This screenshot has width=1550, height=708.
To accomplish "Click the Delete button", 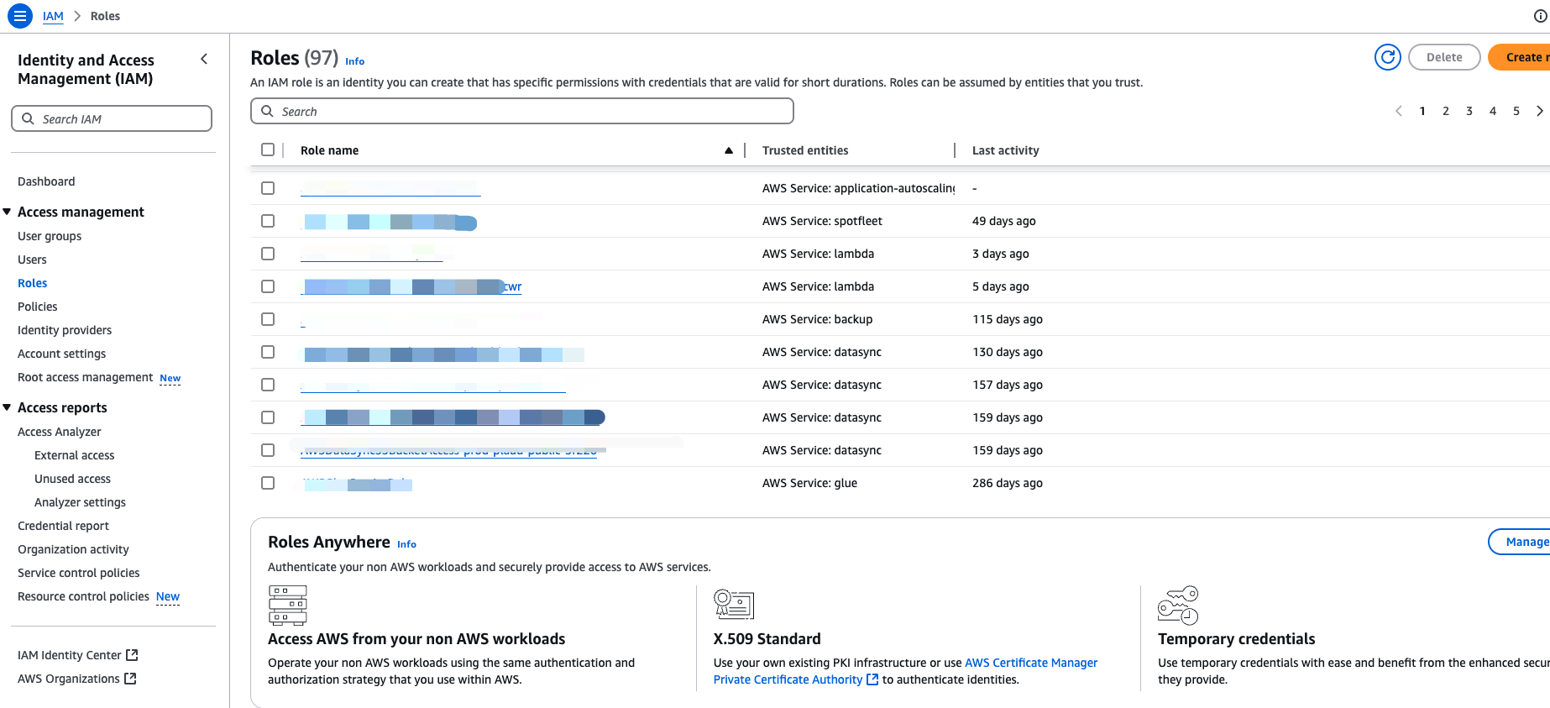I will [x=1443, y=57].
